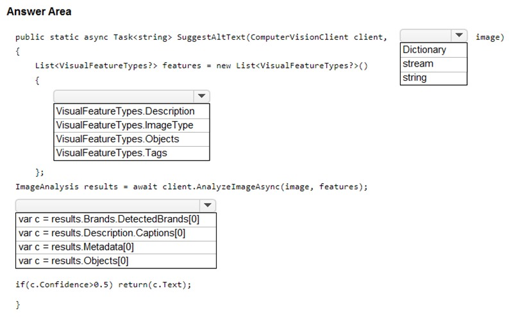Pick results.Objects[0] option
The width and height of the screenshot is (509, 317).
pos(116,261)
